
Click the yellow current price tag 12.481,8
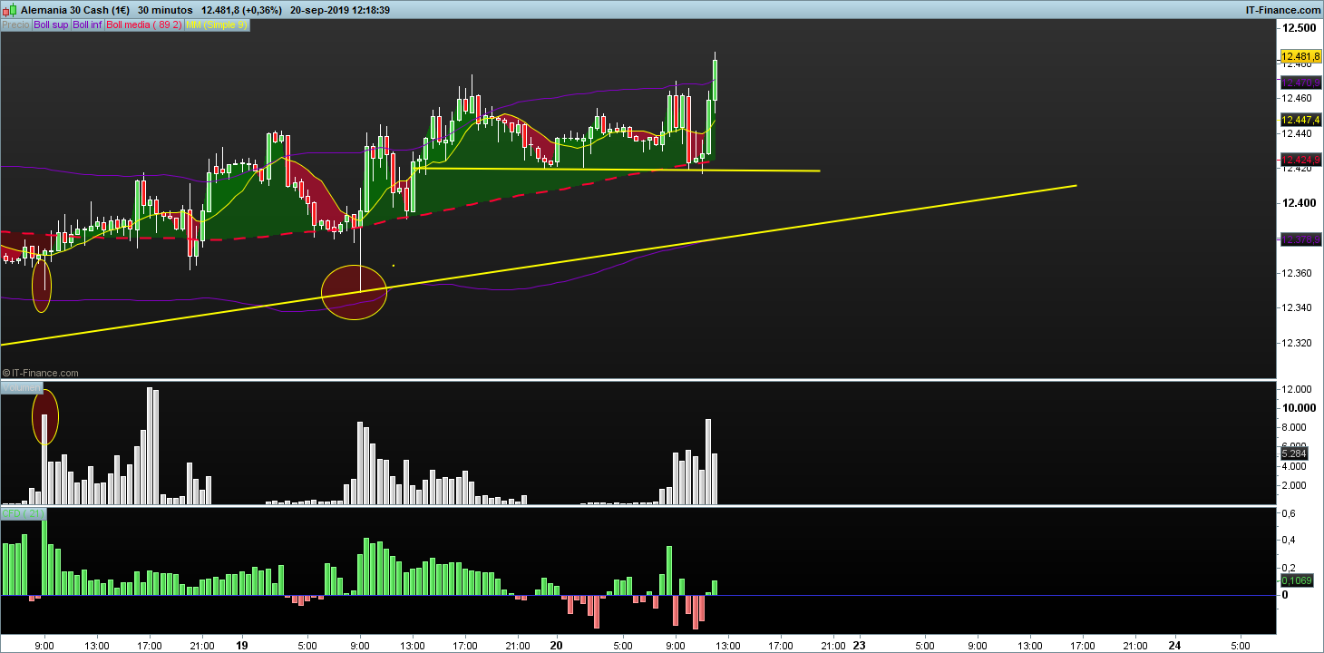coord(1300,57)
